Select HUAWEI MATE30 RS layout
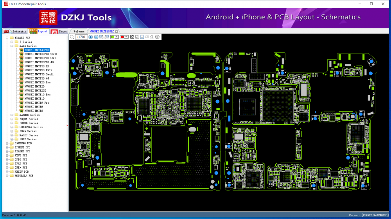 36,66
